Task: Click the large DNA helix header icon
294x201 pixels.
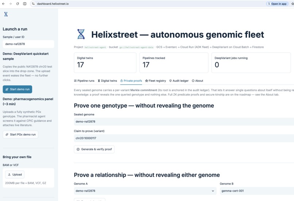Action: pyautogui.click(x=81, y=34)
